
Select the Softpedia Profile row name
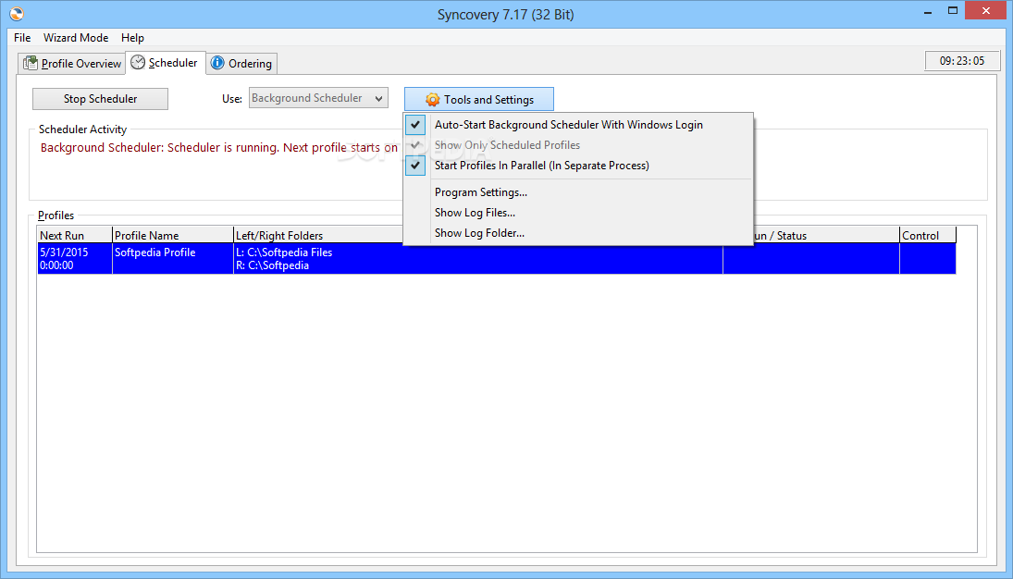155,253
